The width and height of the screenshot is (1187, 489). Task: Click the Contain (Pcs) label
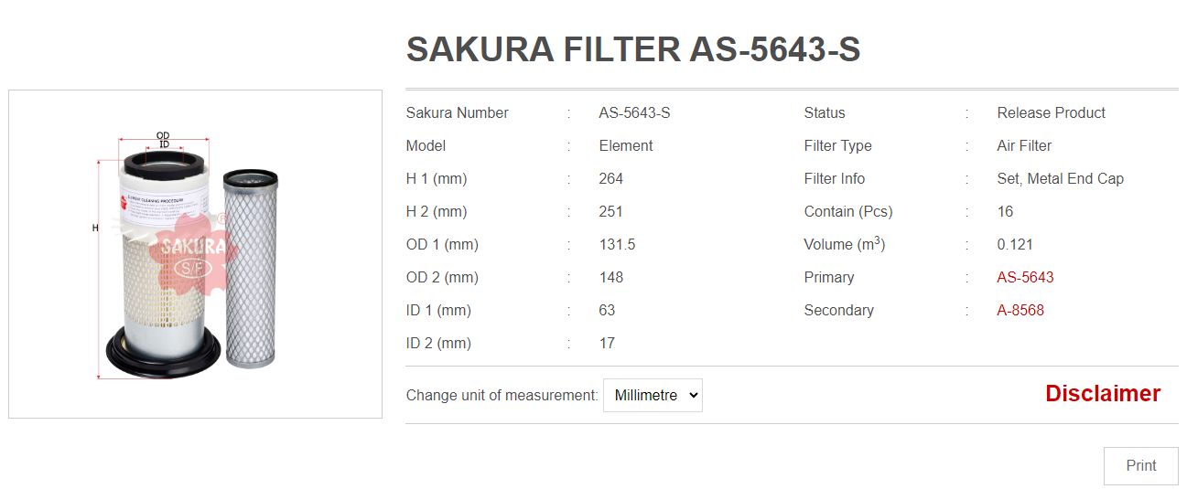(x=848, y=211)
